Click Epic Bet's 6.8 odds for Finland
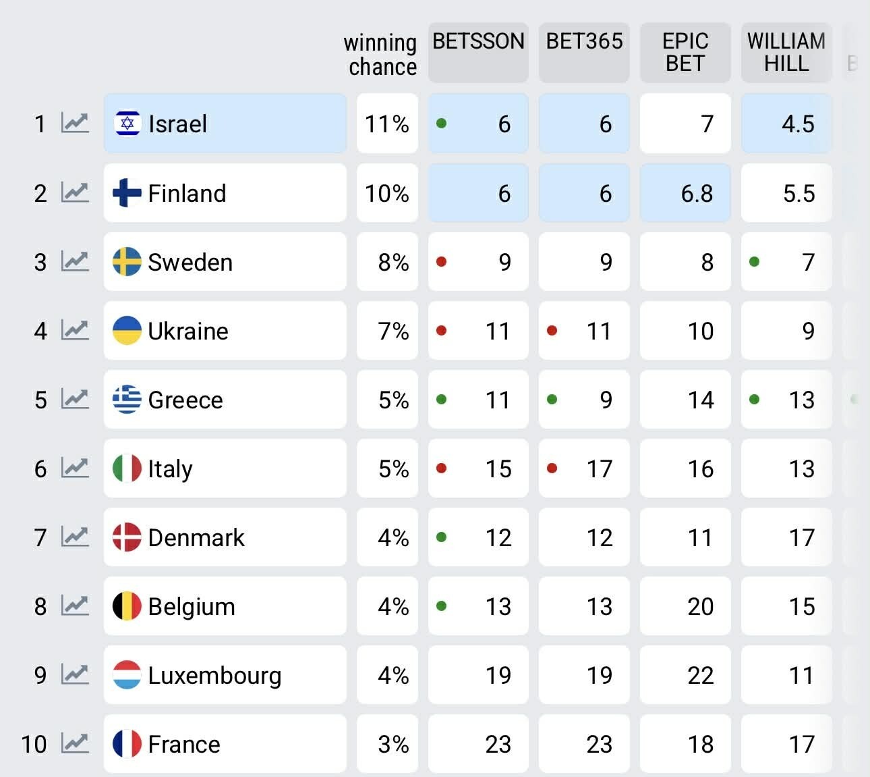 coord(685,193)
